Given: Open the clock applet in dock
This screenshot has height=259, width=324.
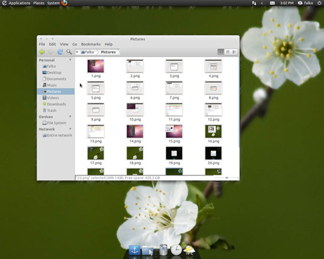Looking at the screenshot, I should tap(177, 250).
